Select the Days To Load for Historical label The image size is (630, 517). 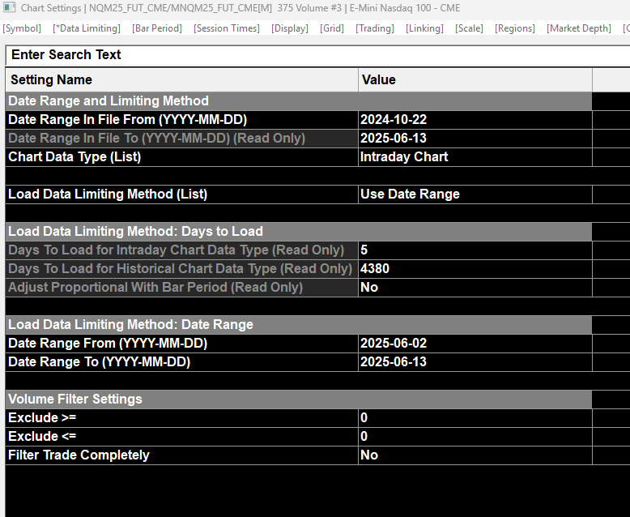click(182, 268)
